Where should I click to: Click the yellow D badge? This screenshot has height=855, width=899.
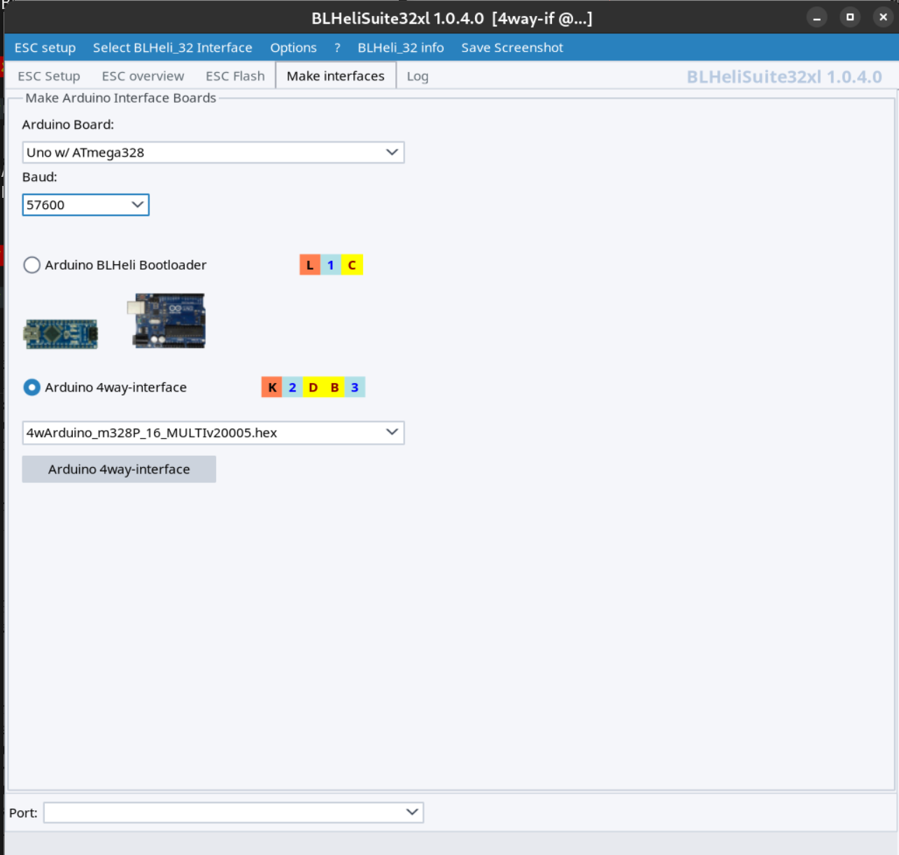pos(313,387)
